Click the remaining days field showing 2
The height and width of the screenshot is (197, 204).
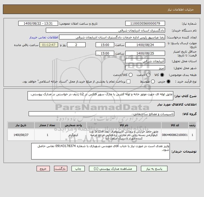click(x=76, y=45)
